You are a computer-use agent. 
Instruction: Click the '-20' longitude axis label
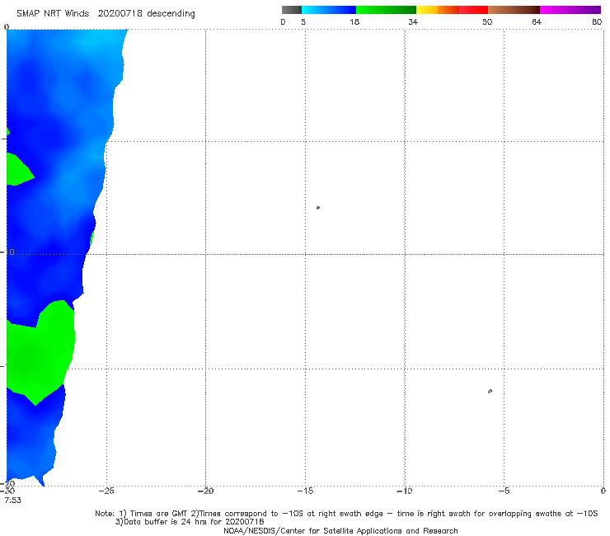point(205,491)
